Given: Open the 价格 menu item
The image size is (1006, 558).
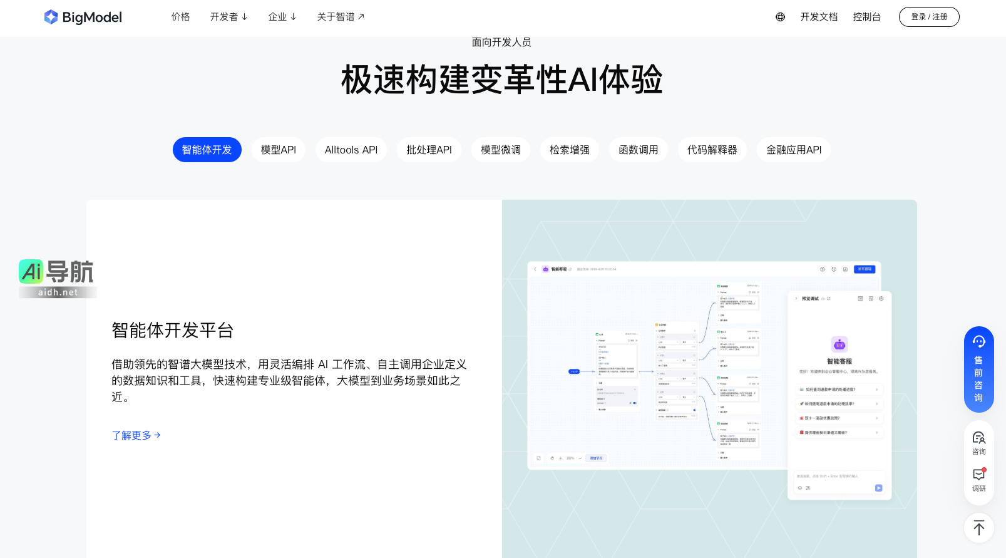Looking at the screenshot, I should (180, 17).
